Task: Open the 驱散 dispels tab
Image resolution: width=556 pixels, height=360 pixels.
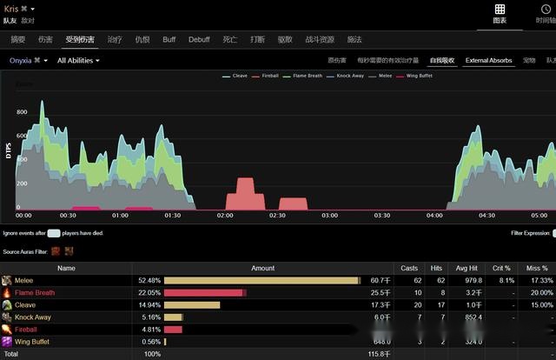Action: 285,39
